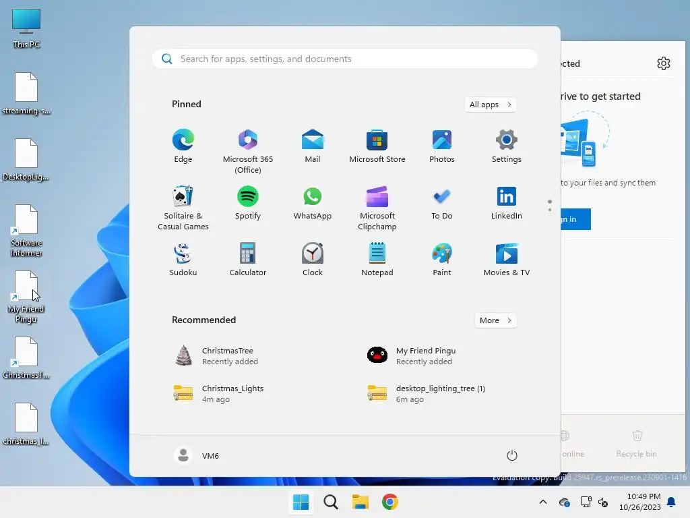The width and height of the screenshot is (690, 518).
Task: Open the network status tray icon
Action: point(586,502)
